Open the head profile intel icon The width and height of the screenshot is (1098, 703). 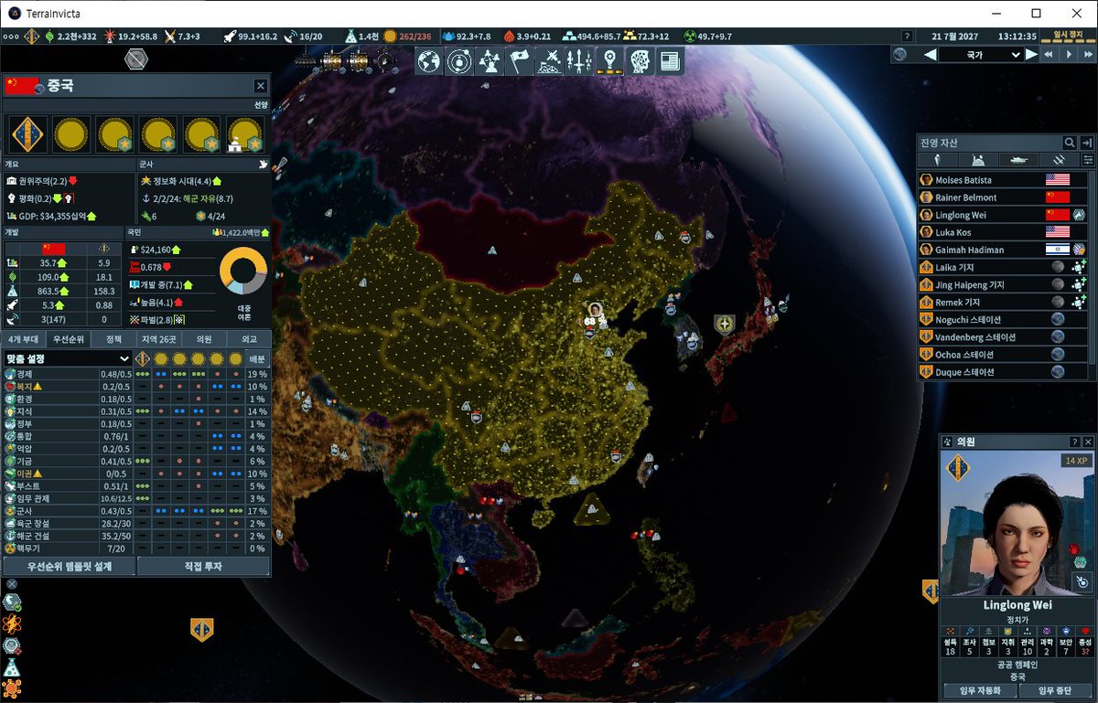640,61
